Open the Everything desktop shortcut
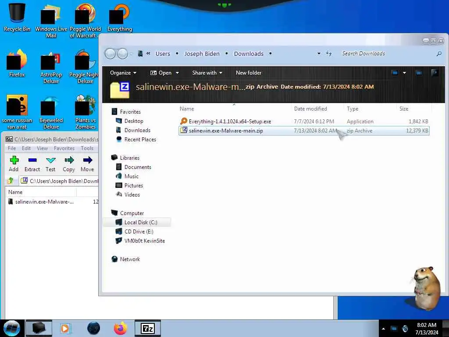 tap(119, 17)
